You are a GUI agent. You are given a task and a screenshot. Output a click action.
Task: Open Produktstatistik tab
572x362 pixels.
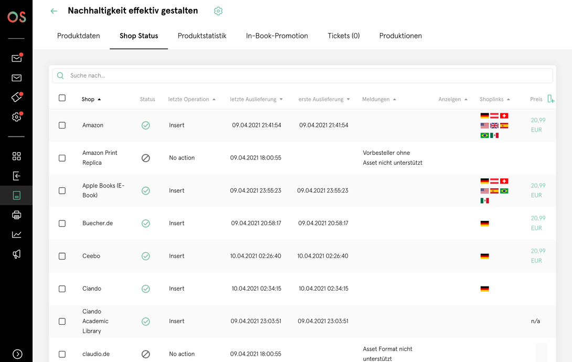[202, 36]
